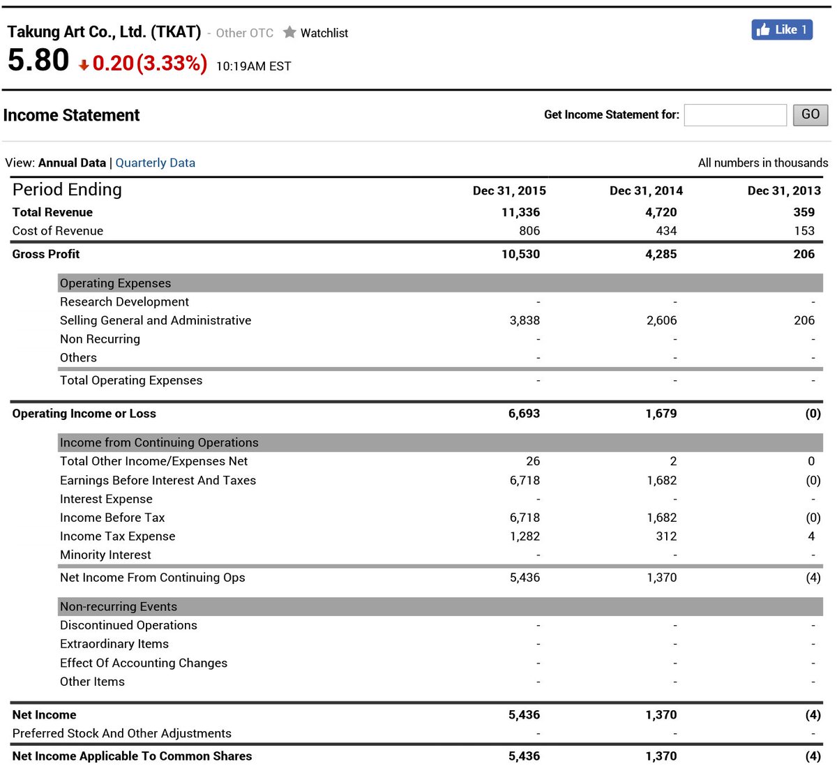Image resolution: width=837 pixels, height=780 pixels.
Task: Click the Watchlist label
Action: click(x=324, y=33)
